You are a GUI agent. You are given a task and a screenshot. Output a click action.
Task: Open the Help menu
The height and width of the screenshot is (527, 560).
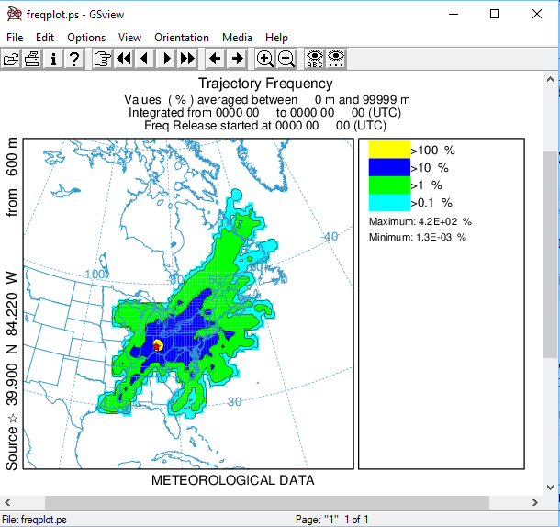[276, 38]
